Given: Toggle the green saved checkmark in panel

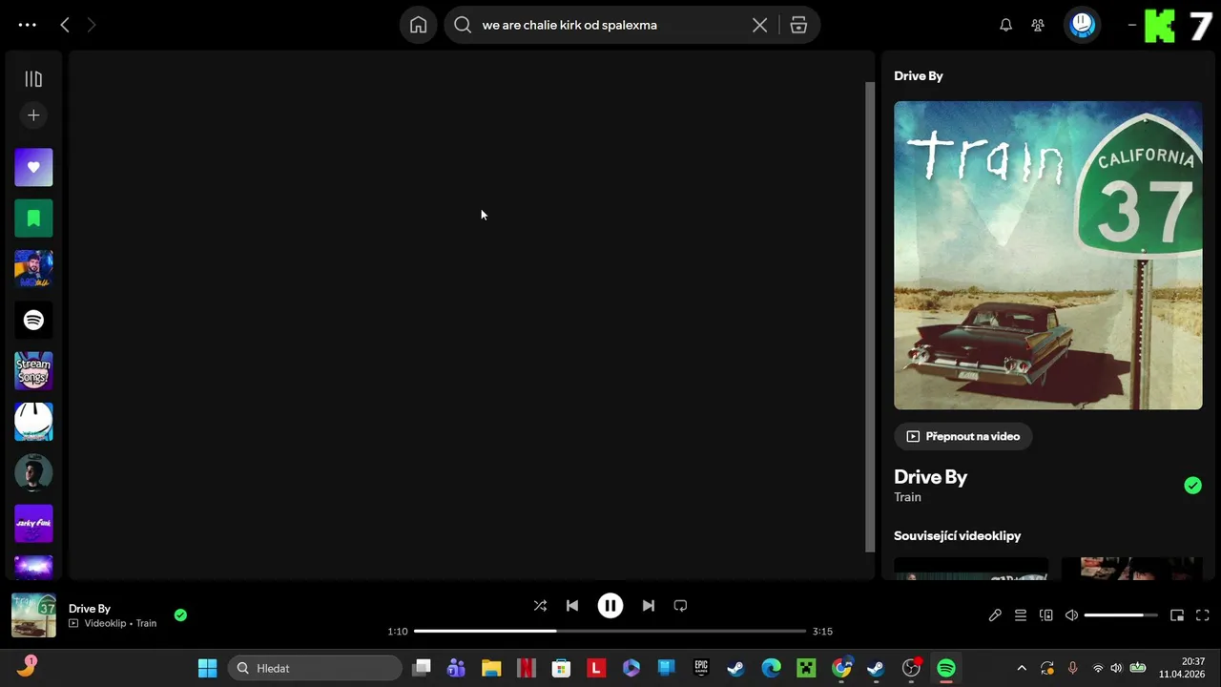Looking at the screenshot, I should pyautogui.click(x=1192, y=486).
